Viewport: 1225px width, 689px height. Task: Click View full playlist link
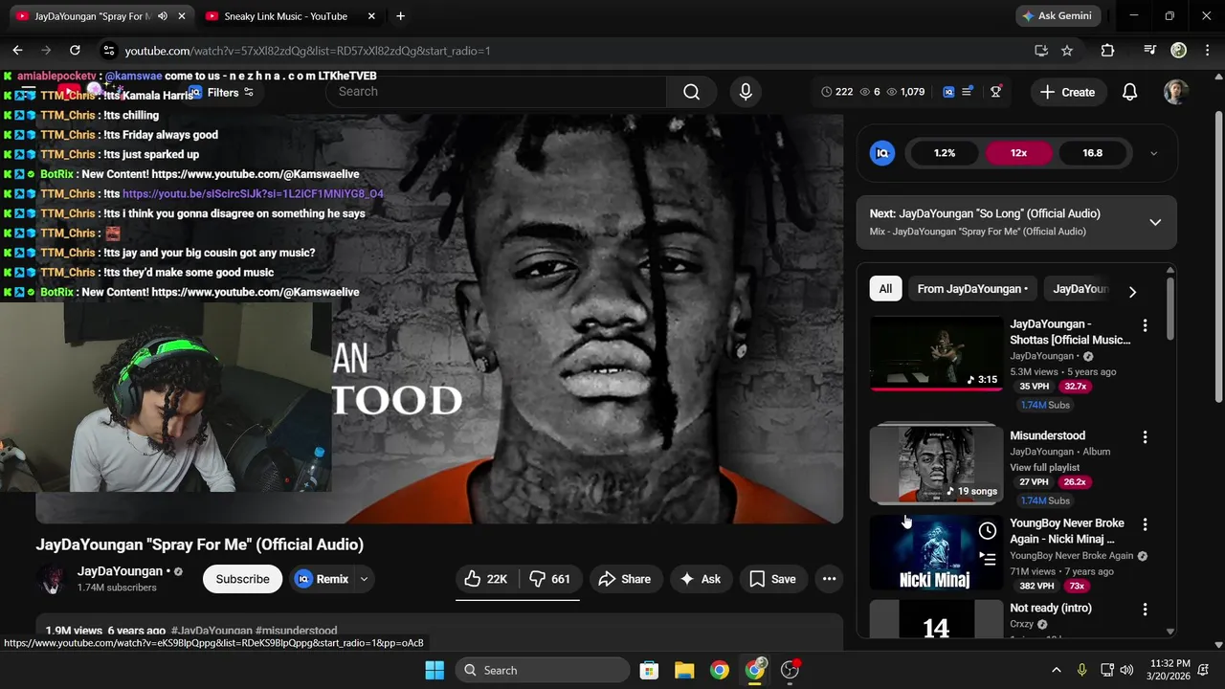tap(1044, 468)
